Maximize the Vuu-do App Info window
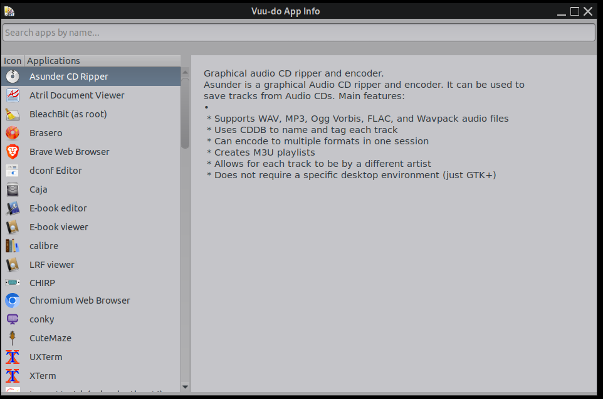This screenshot has height=399, width=603. (x=575, y=11)
